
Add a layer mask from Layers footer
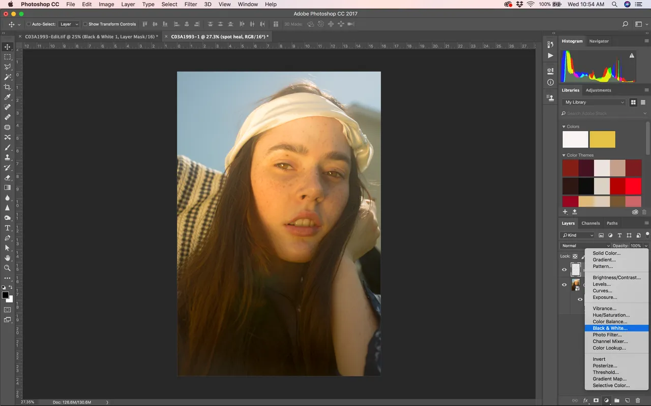click(x=596, y=401)
